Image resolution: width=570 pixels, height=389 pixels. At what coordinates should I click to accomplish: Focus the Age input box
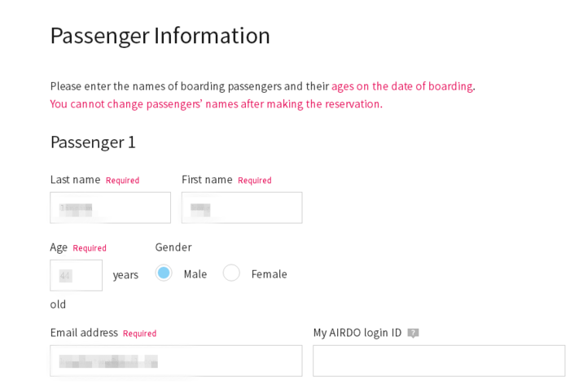pyautogui.click(x=77, y=275)
